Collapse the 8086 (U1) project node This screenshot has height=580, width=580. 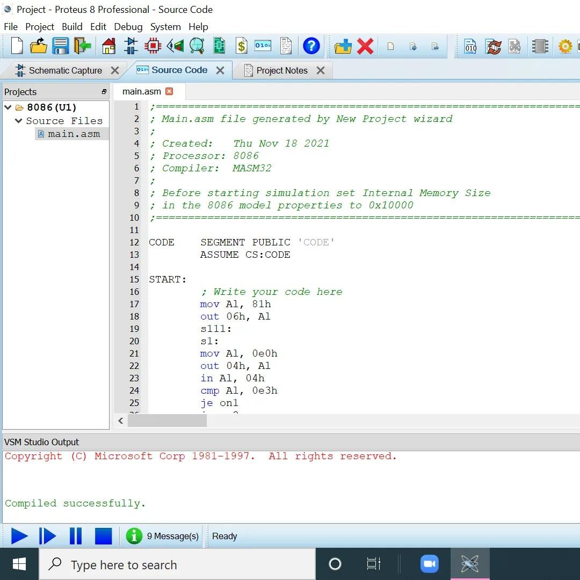8,107
